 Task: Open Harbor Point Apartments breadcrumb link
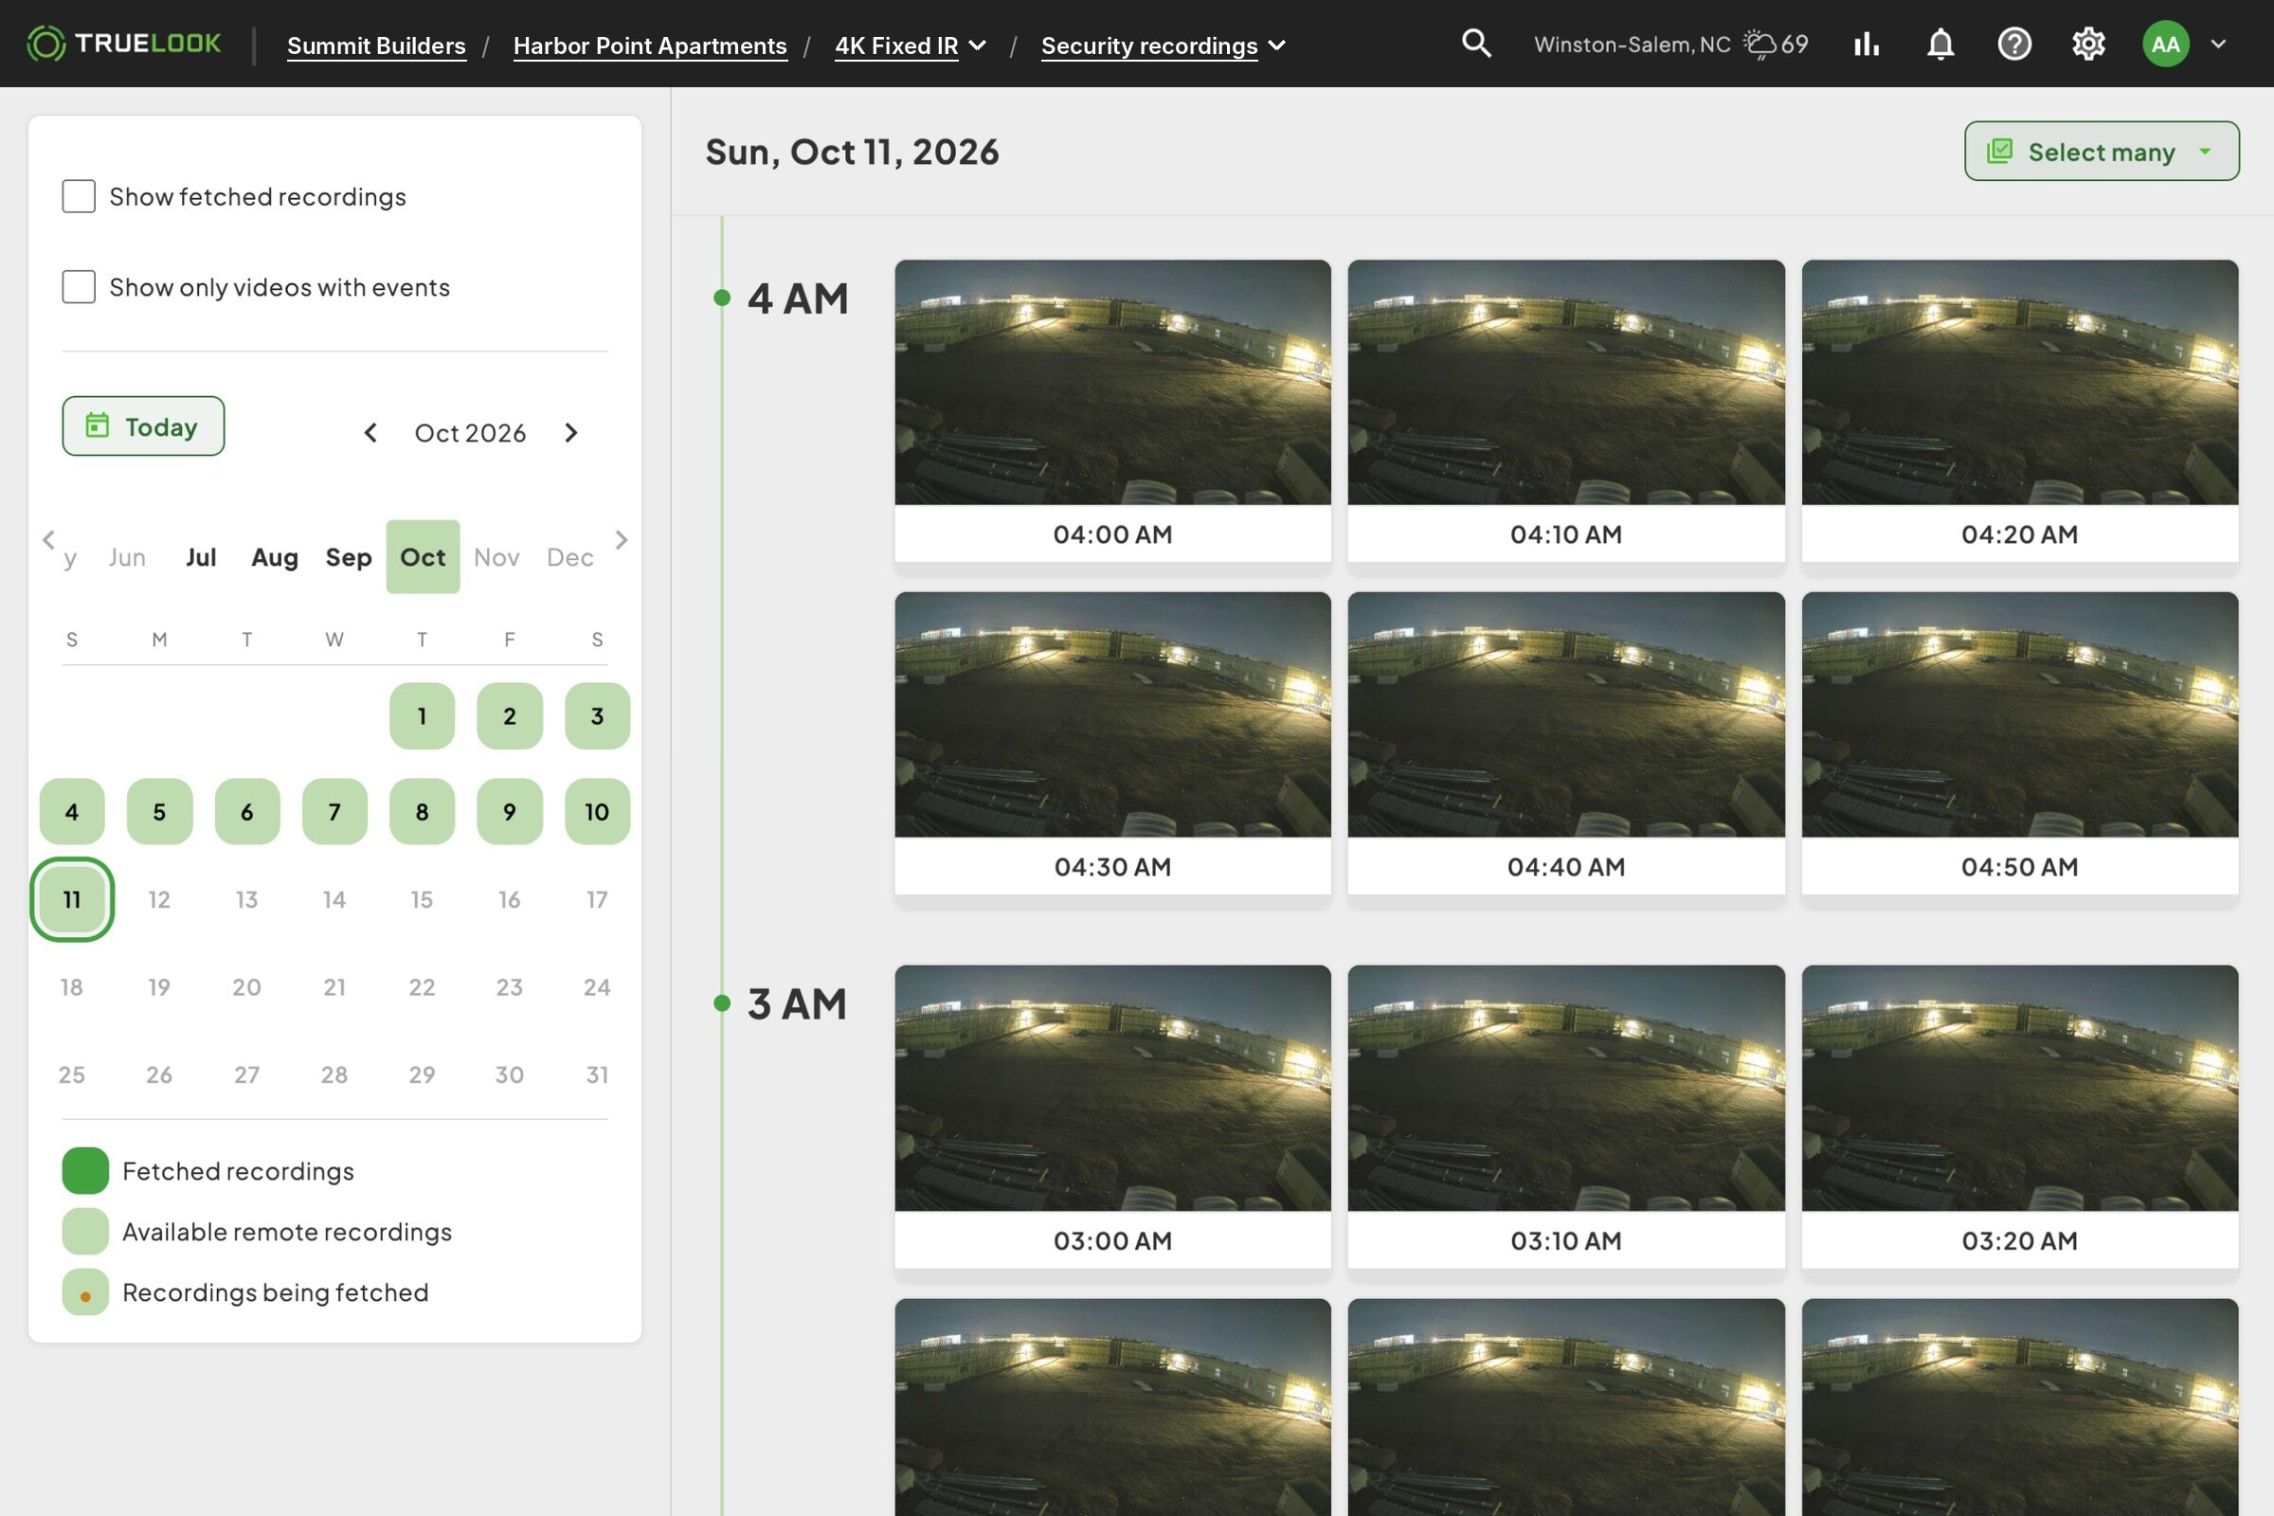click(x=650, y=45)
